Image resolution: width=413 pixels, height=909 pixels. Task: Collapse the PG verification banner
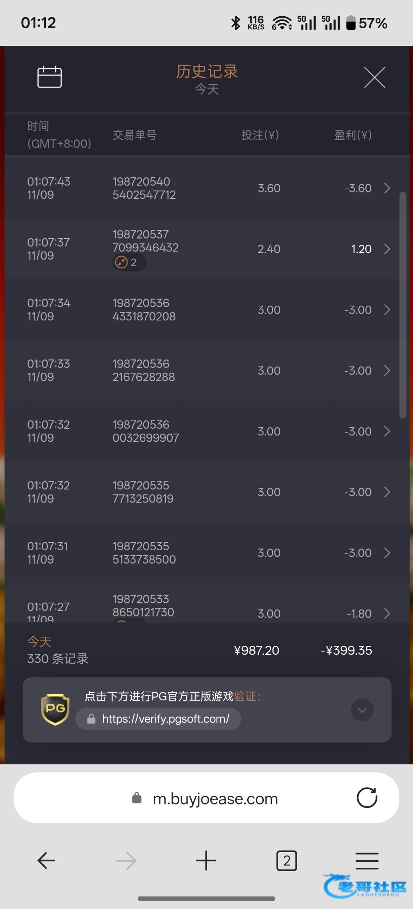[x=362, y=710]
